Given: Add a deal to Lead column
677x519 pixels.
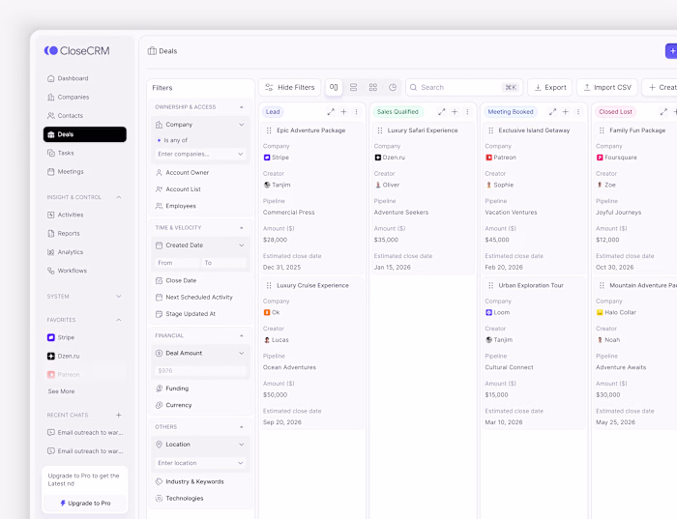Looking at the screenshot, I should click(x=343, y=112).
